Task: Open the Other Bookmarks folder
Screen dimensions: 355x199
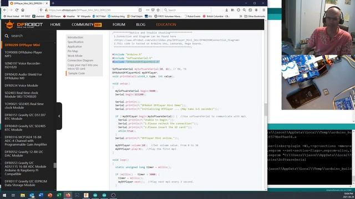Action: (x=255, y=16)
